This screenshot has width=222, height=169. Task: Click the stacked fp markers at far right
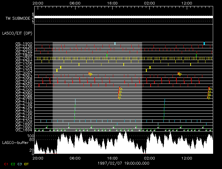pyautogui.click(x=209, y=93)
